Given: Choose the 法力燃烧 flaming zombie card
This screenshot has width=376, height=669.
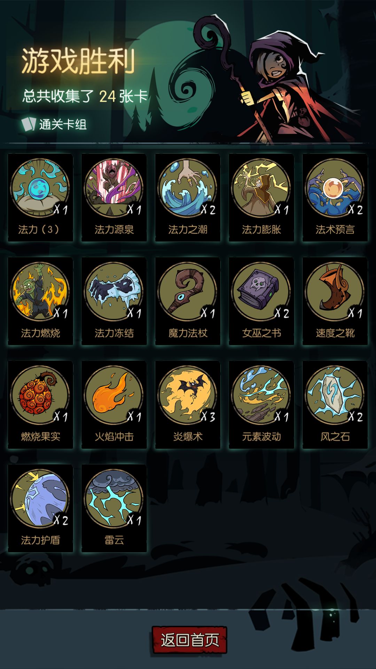Looking at the screenshot, I should tap(40, 301).
